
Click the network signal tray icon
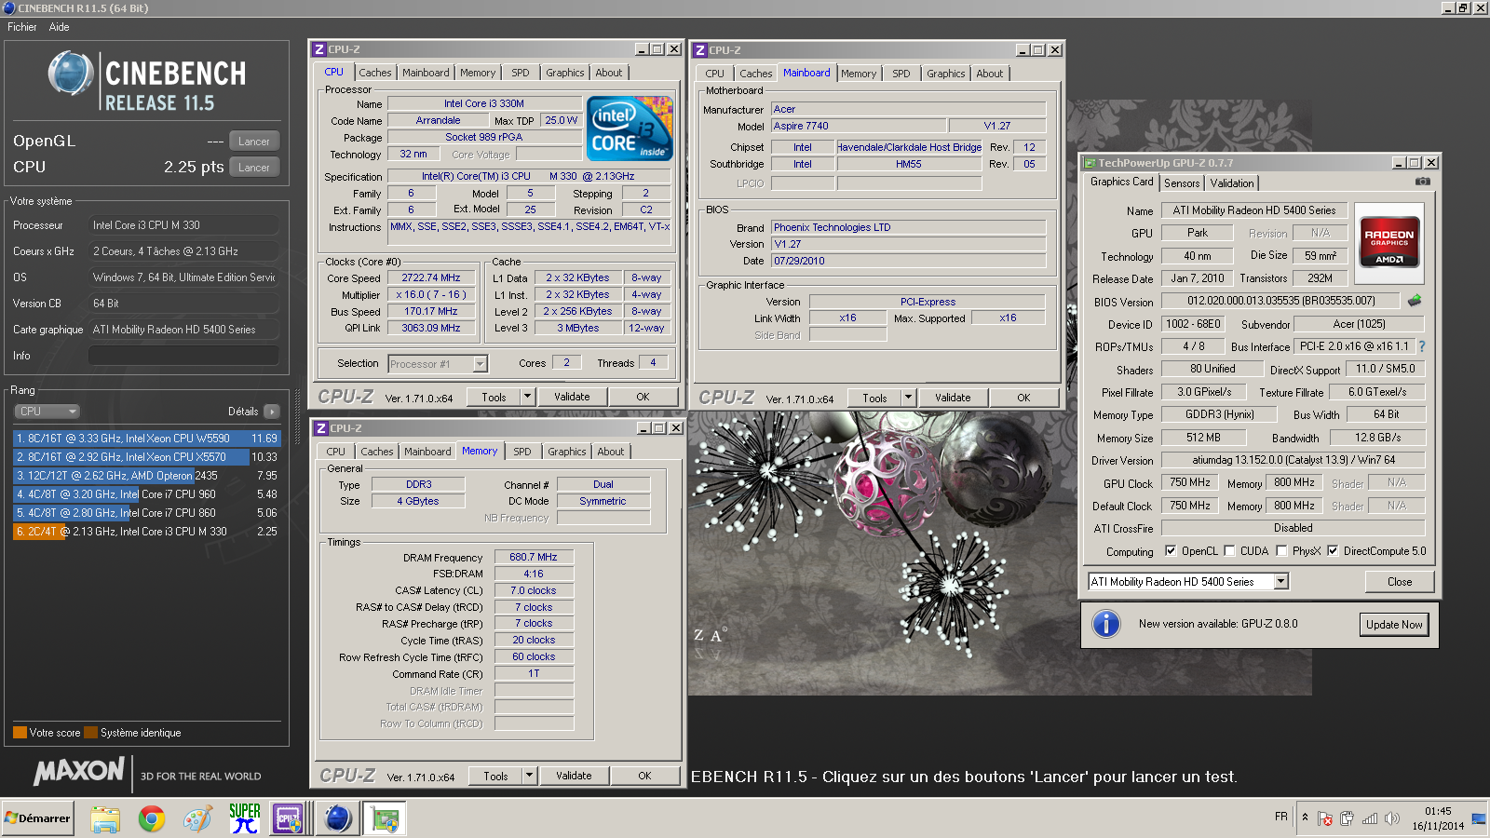(1369, 818)
